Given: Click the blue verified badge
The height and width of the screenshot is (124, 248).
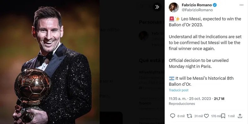Looking at the screenshot, I should point(215,5).
